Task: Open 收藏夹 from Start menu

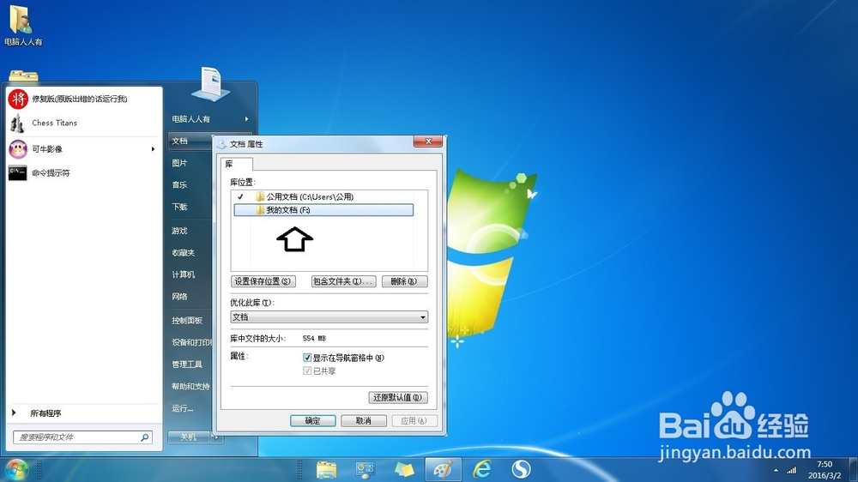Action: coord(184,253)
